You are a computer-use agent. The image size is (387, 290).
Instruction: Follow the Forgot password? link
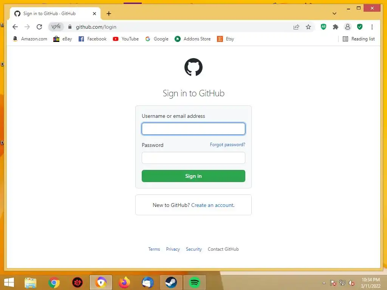(x=227, y=145)
